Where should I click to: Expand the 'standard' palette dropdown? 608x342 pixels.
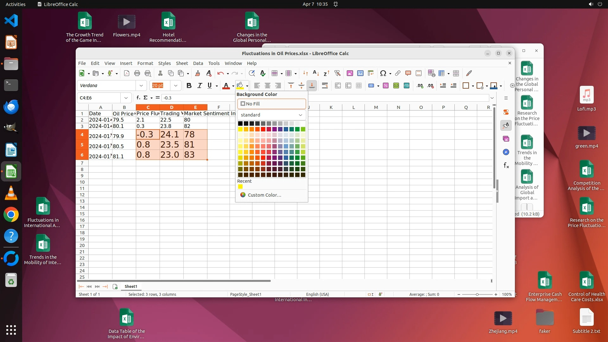pyautogui.click(x=300, y=115)
